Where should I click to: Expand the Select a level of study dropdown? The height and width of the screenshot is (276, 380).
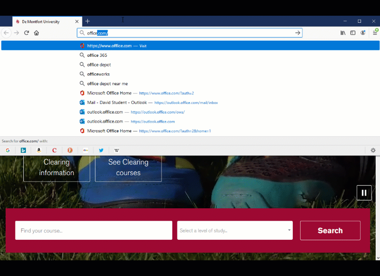pyautogui.click(x=235, y=230)
